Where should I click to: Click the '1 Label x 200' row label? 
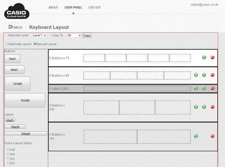coord(58,89)
